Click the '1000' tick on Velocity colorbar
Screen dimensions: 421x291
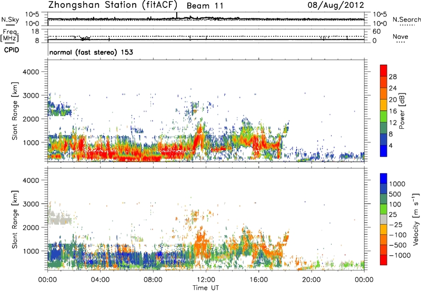397,184
